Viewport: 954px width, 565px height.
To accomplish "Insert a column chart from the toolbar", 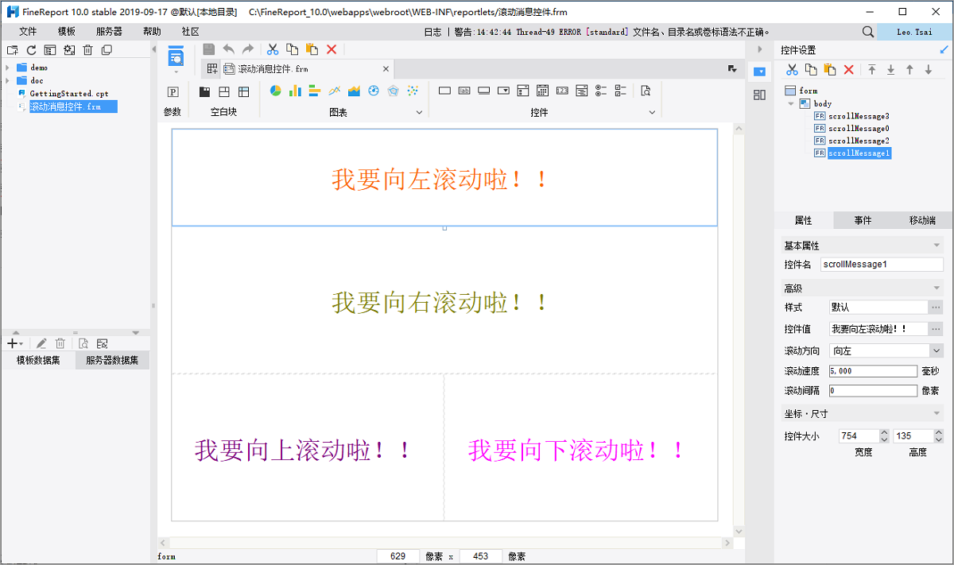I will pos(295,91).
